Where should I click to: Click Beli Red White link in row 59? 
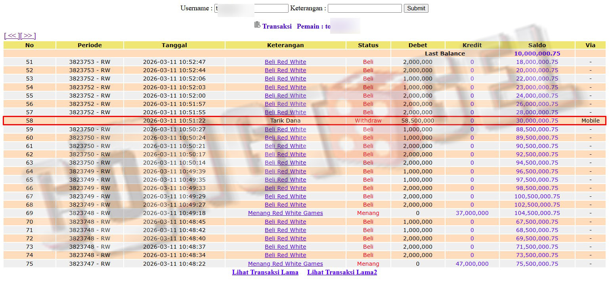(x=285, y=129)
